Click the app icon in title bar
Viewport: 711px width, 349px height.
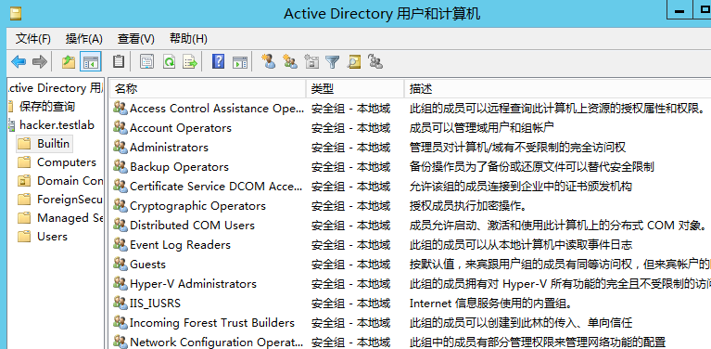tap(16, 14)
